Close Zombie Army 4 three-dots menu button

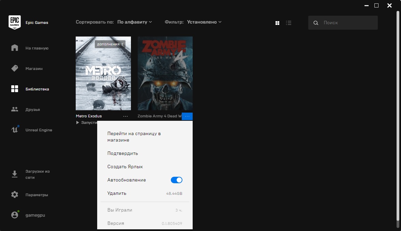(187, 116)
